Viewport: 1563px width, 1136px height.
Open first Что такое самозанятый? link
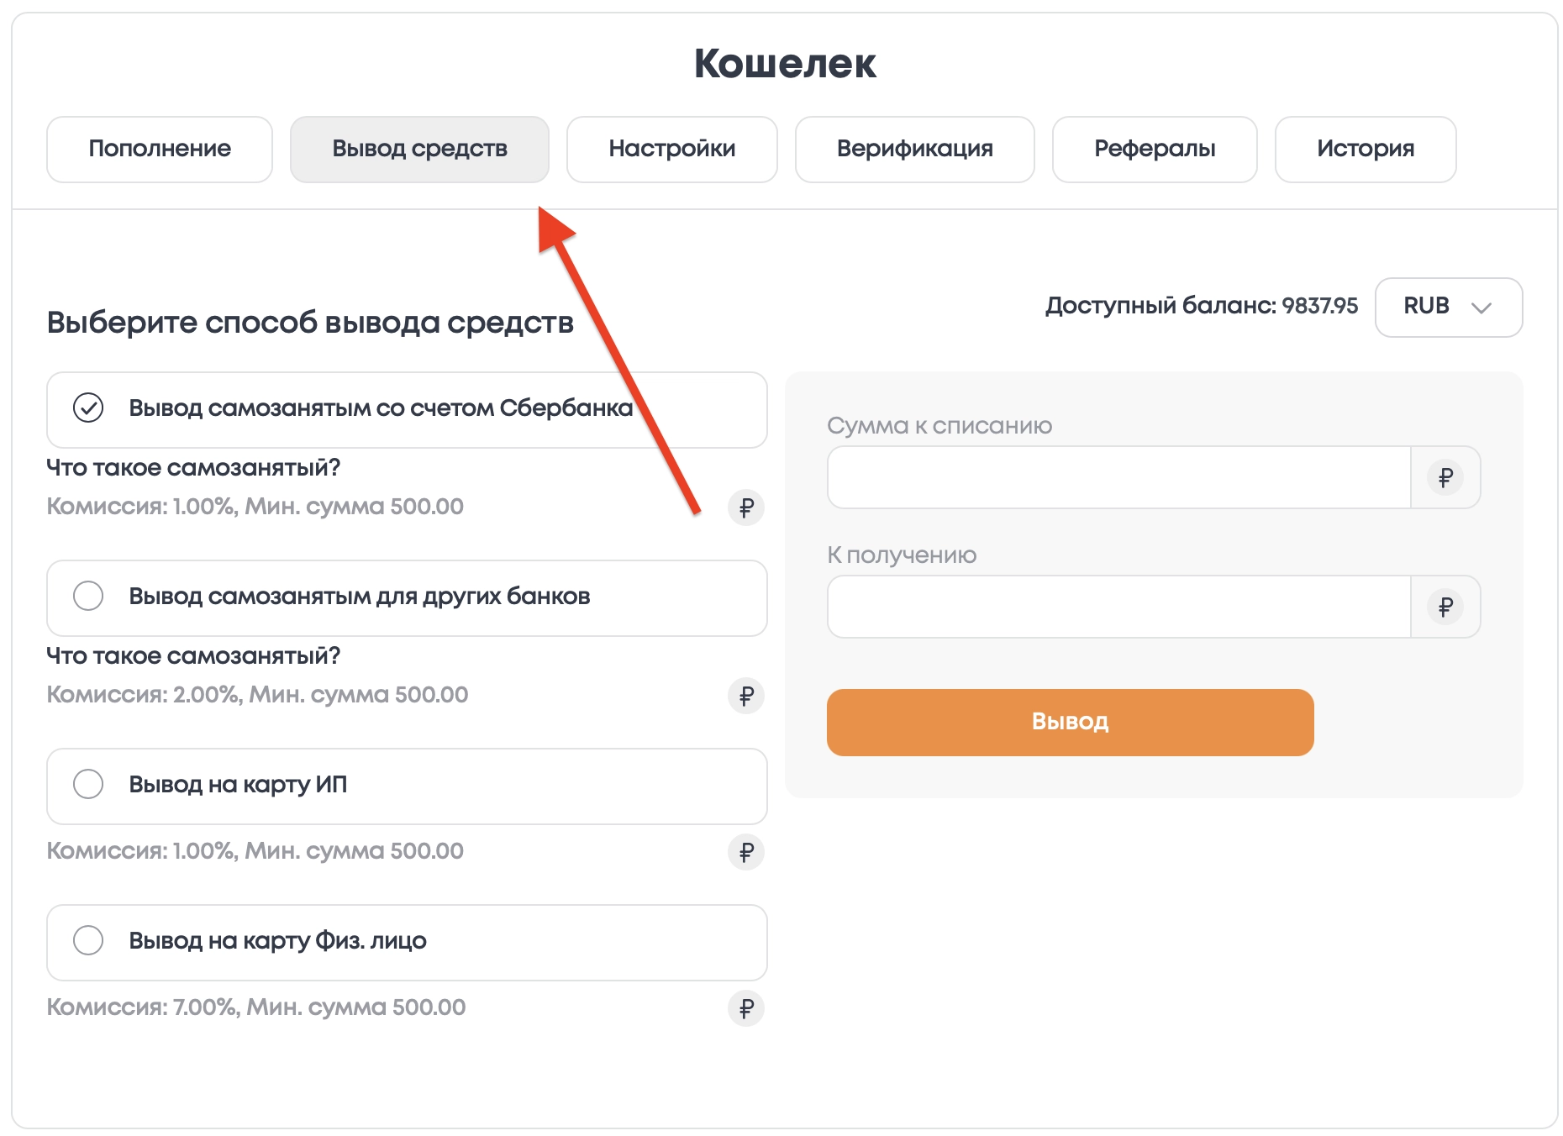[x=193, y=468]
